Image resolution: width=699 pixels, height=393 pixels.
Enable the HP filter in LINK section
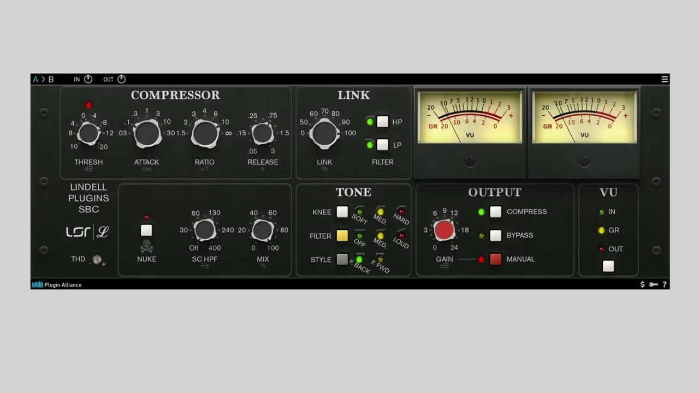(383, 122)
